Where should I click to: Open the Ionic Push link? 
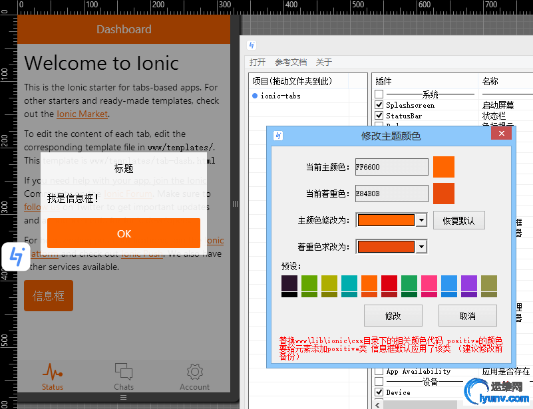pyautogui.click(x=142, y=254)
